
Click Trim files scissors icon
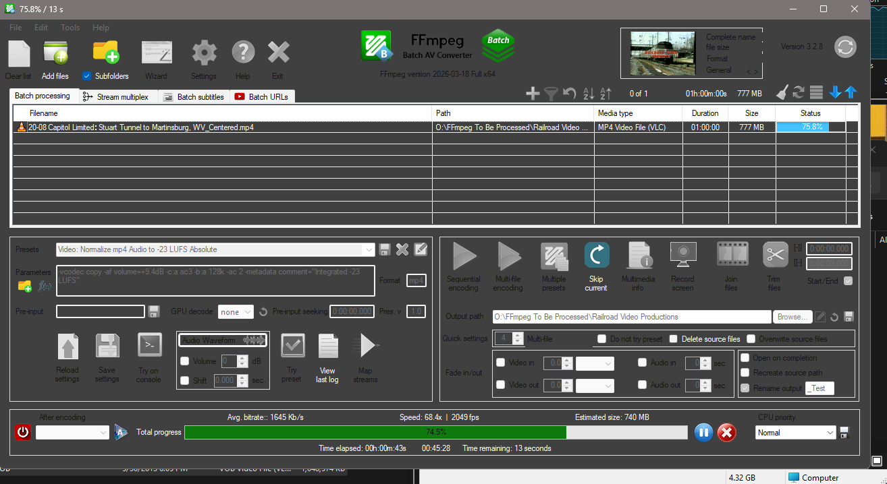pos(775,255)
